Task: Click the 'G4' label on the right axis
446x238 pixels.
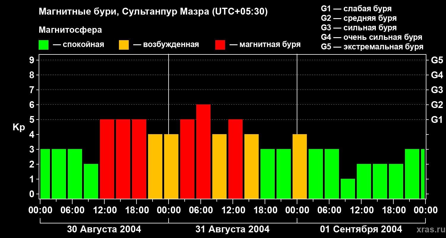Action: tap(437, 75)
